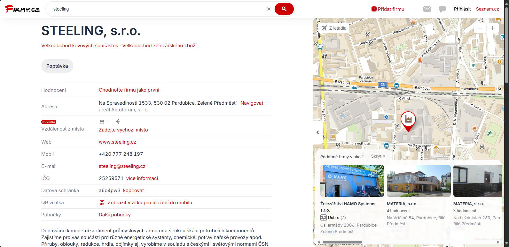Switch map to aerial view 'Z letadla'
The height and width of the screenshot is (247, 509).
334,28
